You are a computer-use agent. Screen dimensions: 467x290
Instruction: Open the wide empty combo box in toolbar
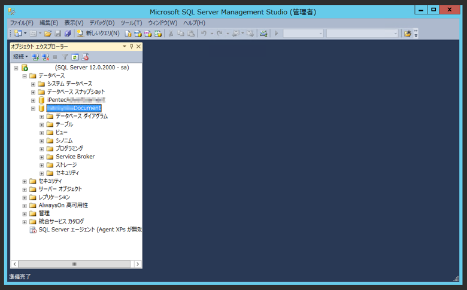[362, 33]
